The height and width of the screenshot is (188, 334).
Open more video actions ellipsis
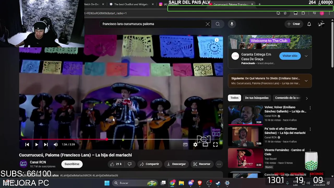(219, 164)
